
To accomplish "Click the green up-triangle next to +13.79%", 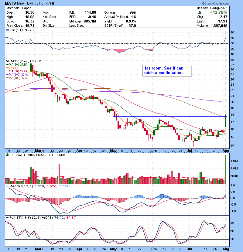I will tap(200, 12).
